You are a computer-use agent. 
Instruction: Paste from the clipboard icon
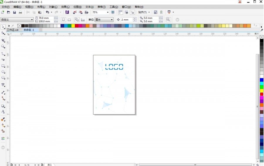[x=40, y=12]
